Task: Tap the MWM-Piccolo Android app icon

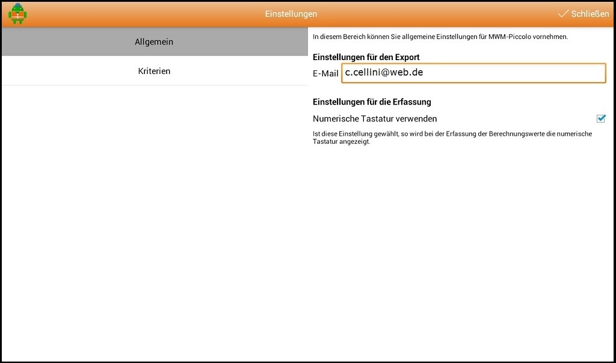Action: pyautogui.click(x=17, y=14)
